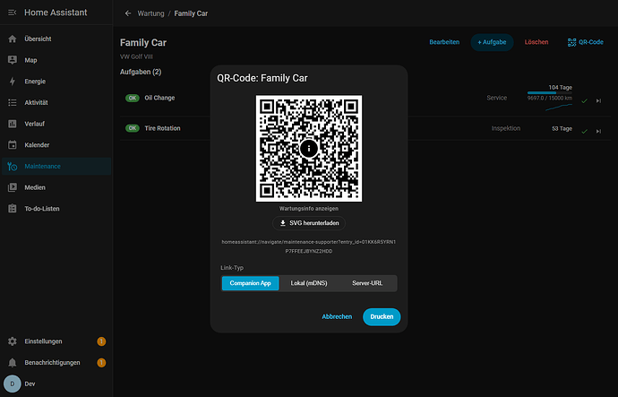
Task: Click the Einstellungen notification badge
Action: 101,341
